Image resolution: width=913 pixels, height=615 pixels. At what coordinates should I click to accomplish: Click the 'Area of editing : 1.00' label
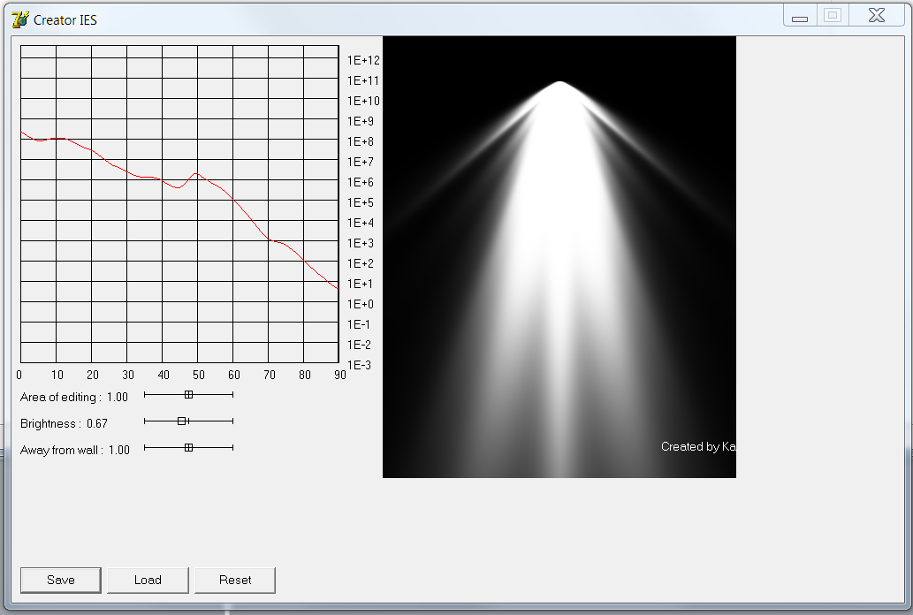(x=74, y=398)
